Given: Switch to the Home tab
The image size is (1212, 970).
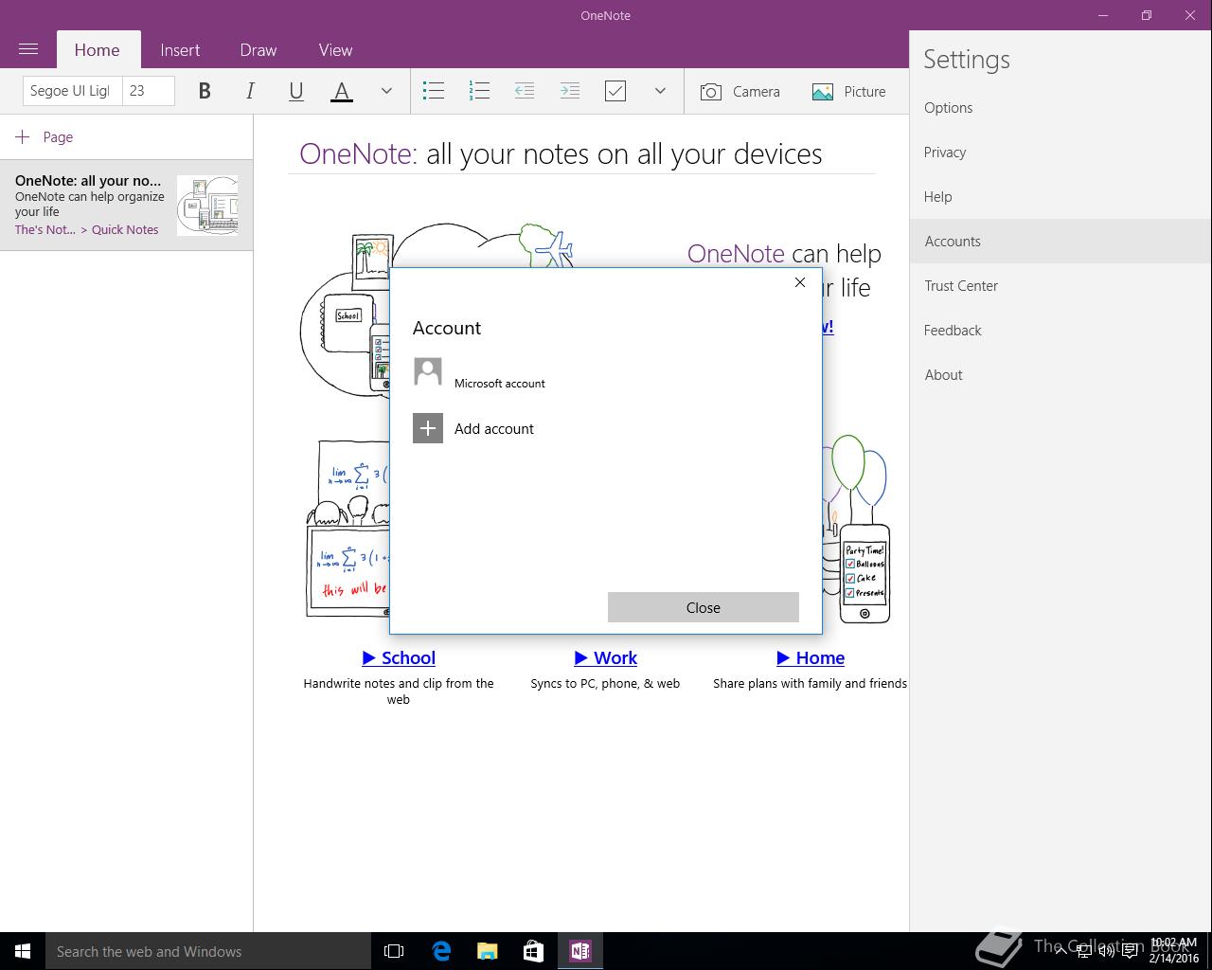Looking at the screenshot, I should point(97,50).
